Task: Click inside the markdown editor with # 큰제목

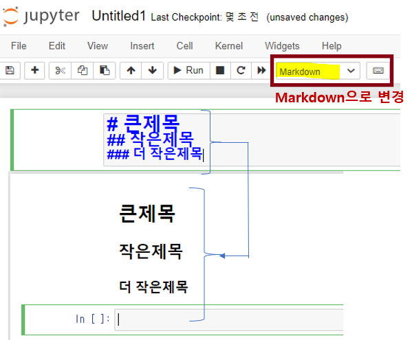Action: (x=252, y=140)
